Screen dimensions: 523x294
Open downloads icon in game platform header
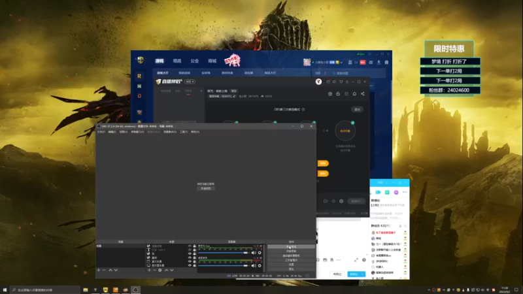tap(379, 62)
